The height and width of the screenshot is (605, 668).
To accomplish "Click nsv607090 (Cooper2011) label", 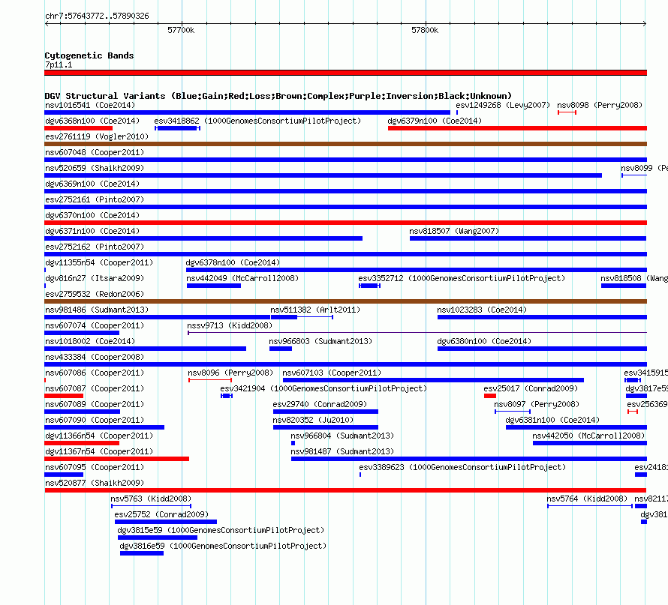I will 95,420.
